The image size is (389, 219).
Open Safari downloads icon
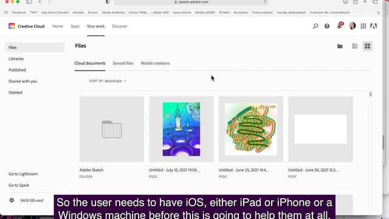coord(345,2)
